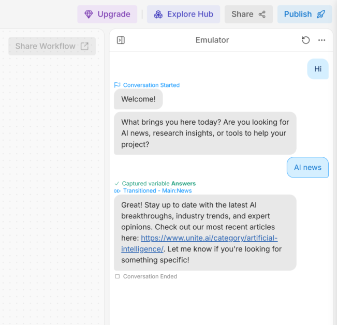Click the Transitioned fast-forward icon
This screenshot has height=325, width=337.
pyautogui.click(x=118, y=191)
